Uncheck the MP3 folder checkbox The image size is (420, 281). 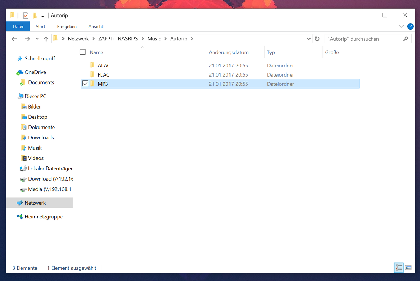click(x=86, y=84)
